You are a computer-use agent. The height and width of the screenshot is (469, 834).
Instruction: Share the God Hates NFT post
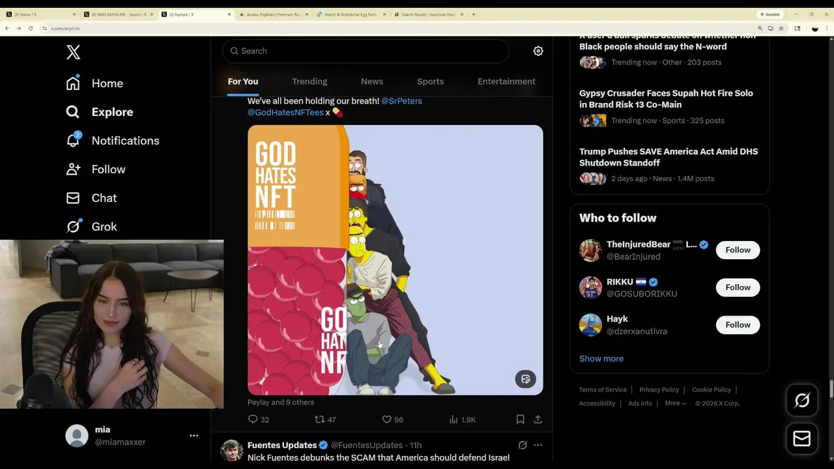(x=538, y=419)
